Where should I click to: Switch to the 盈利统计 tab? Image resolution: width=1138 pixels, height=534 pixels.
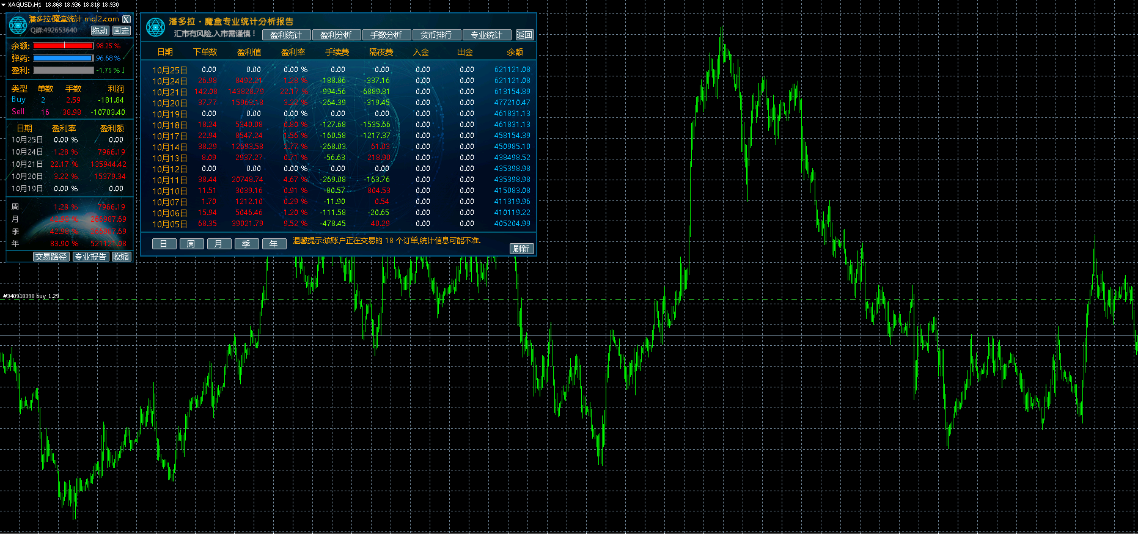[286, 35]
